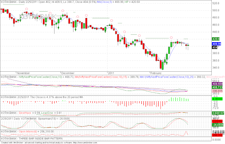This screenshot has width=225, height=144.
Task: Click the 460.0 price axis value
Action: pos(216,25)
